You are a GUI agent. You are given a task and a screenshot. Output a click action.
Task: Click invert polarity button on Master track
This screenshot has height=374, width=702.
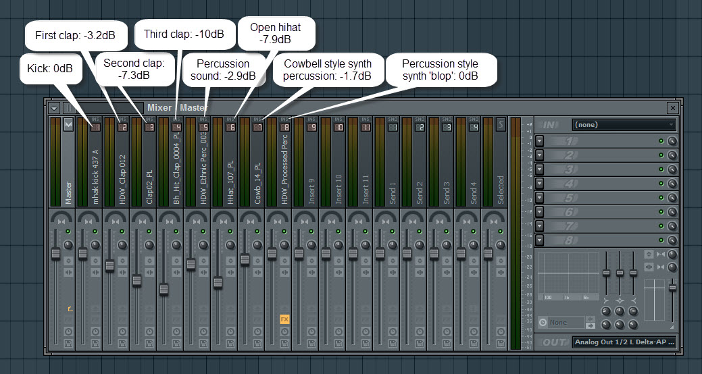pyautogui.click(x=68, y=261)
